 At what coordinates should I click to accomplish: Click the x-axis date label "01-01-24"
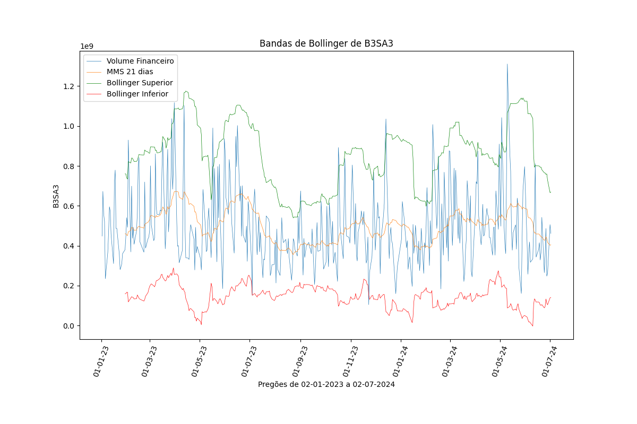[x=400, y=361]
